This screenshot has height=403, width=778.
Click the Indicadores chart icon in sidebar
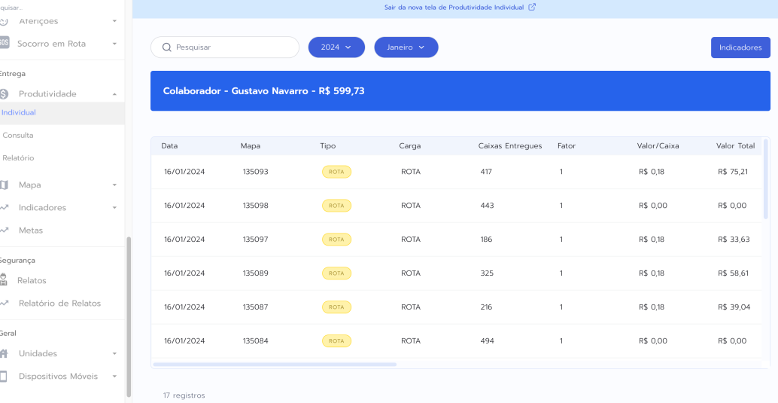click(5, 207)
